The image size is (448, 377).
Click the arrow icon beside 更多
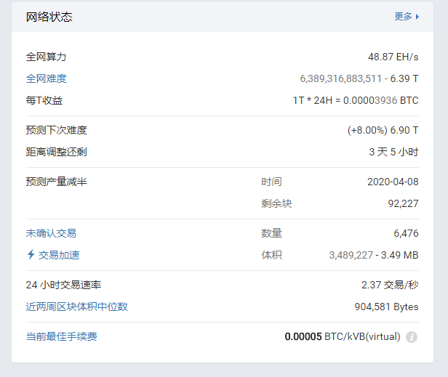(417, 17)
